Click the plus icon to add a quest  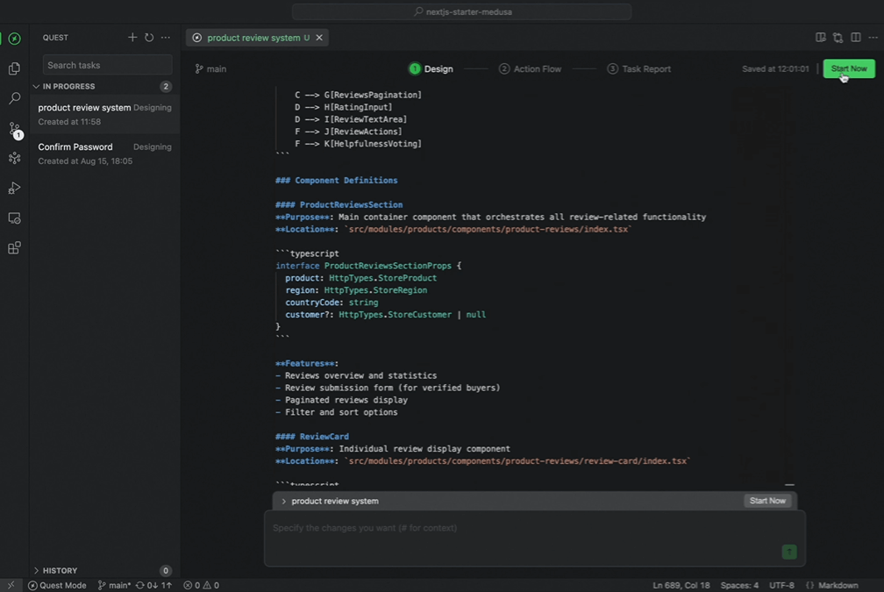[132, 37]
